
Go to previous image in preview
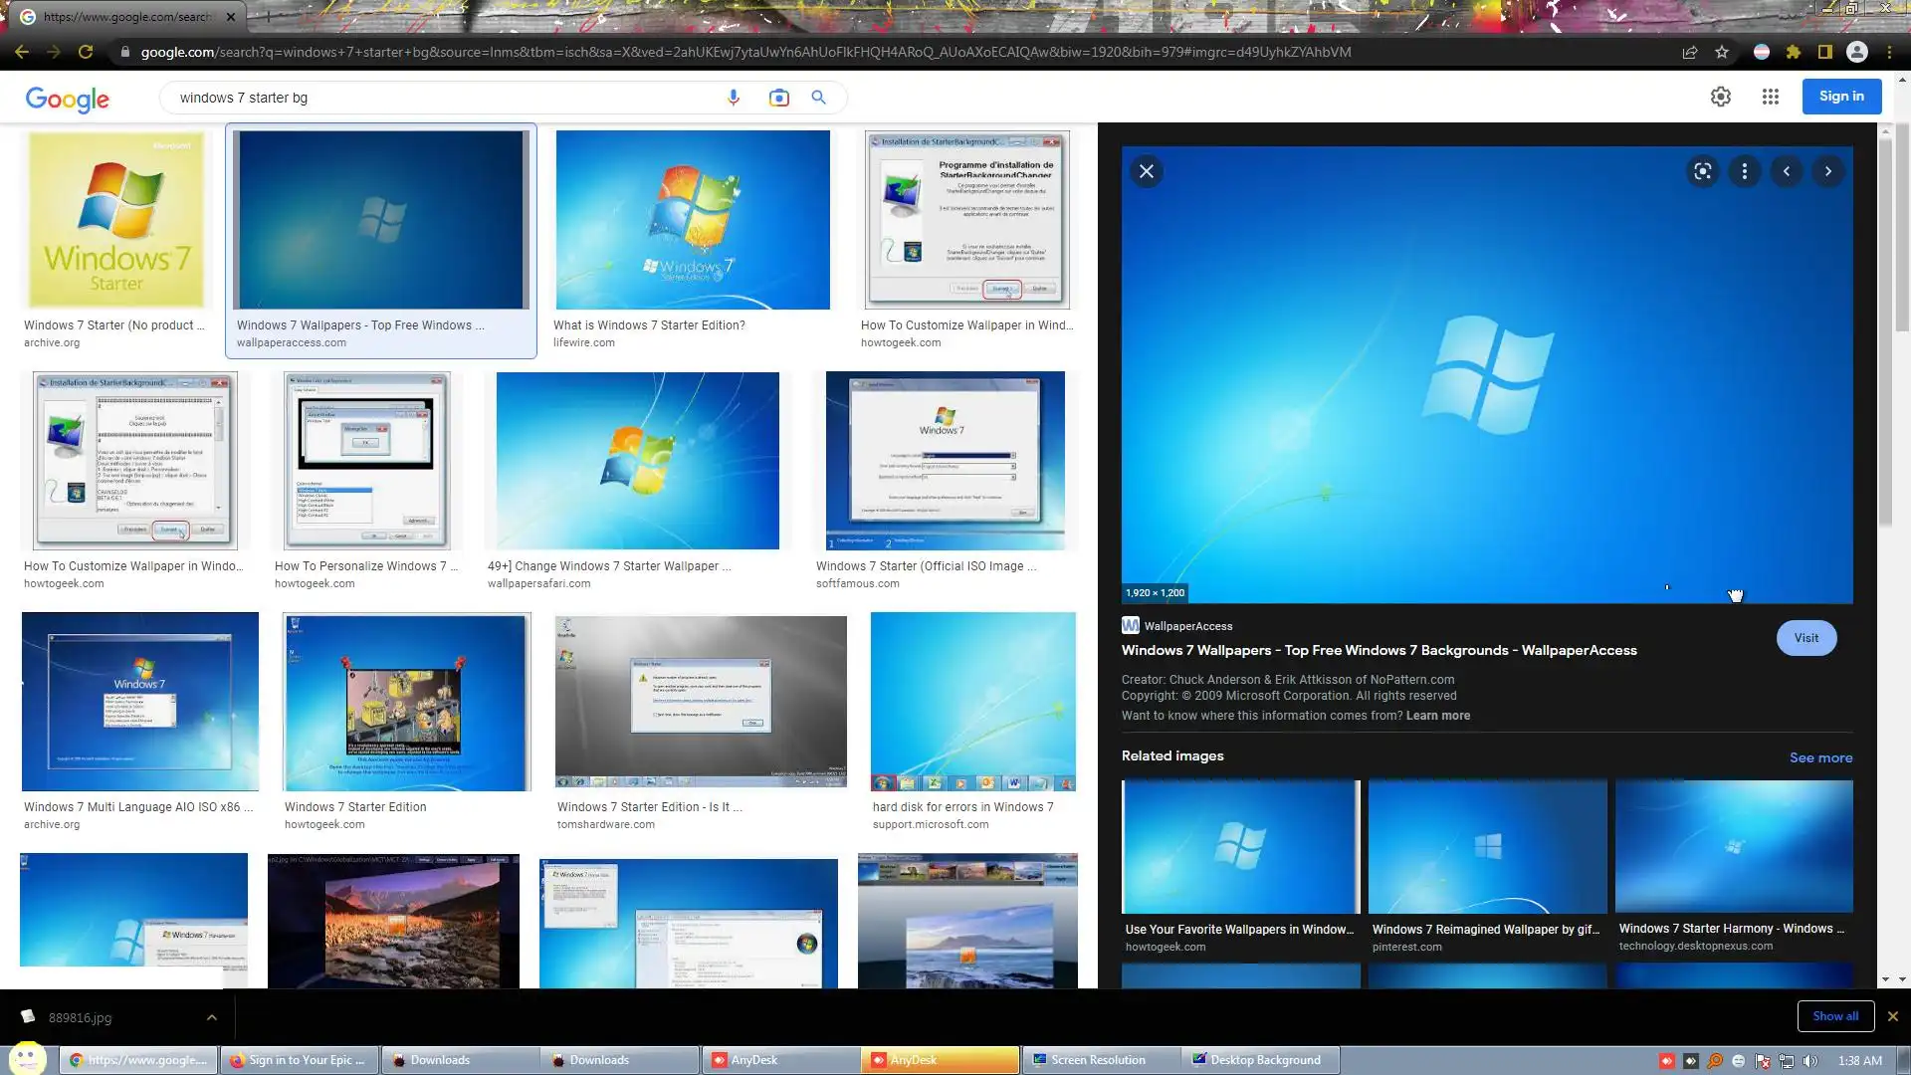pos(1786,171)
